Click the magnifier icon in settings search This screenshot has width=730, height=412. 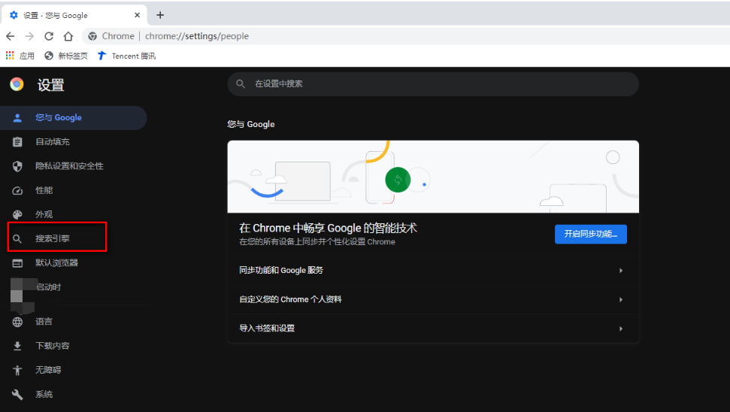(241, 83)
